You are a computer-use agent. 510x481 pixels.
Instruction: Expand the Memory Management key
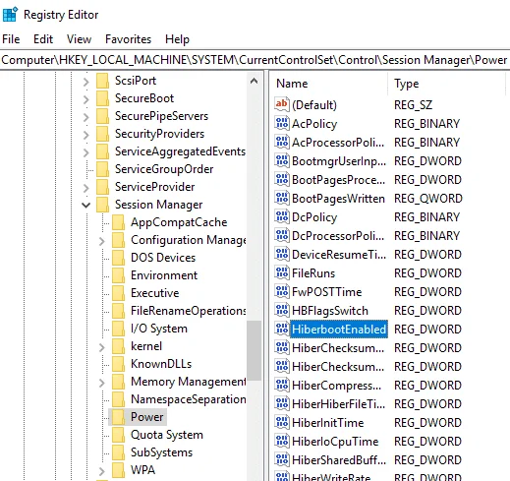click(x=102, y=383)
